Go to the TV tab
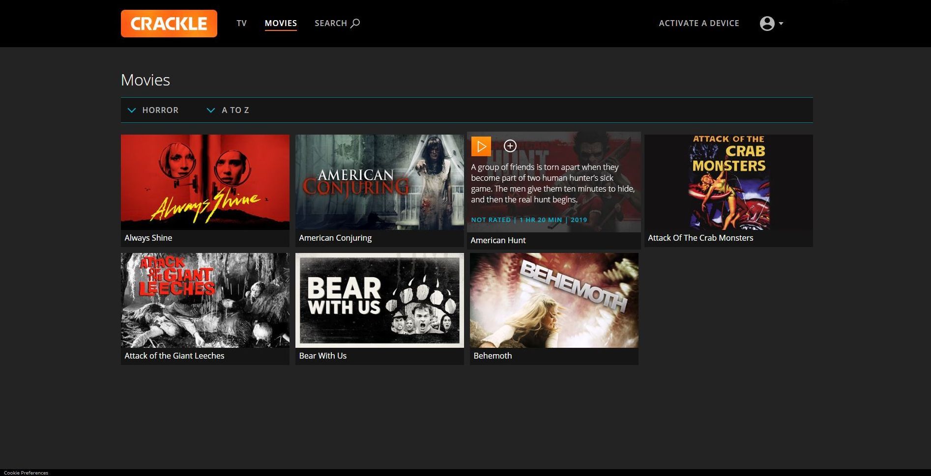 click(x=241, y=23)
